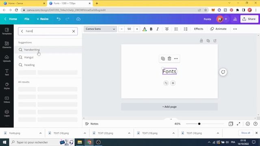Click the Share button
This screenshot has height=146, width=260.
[x=249, y=19]
